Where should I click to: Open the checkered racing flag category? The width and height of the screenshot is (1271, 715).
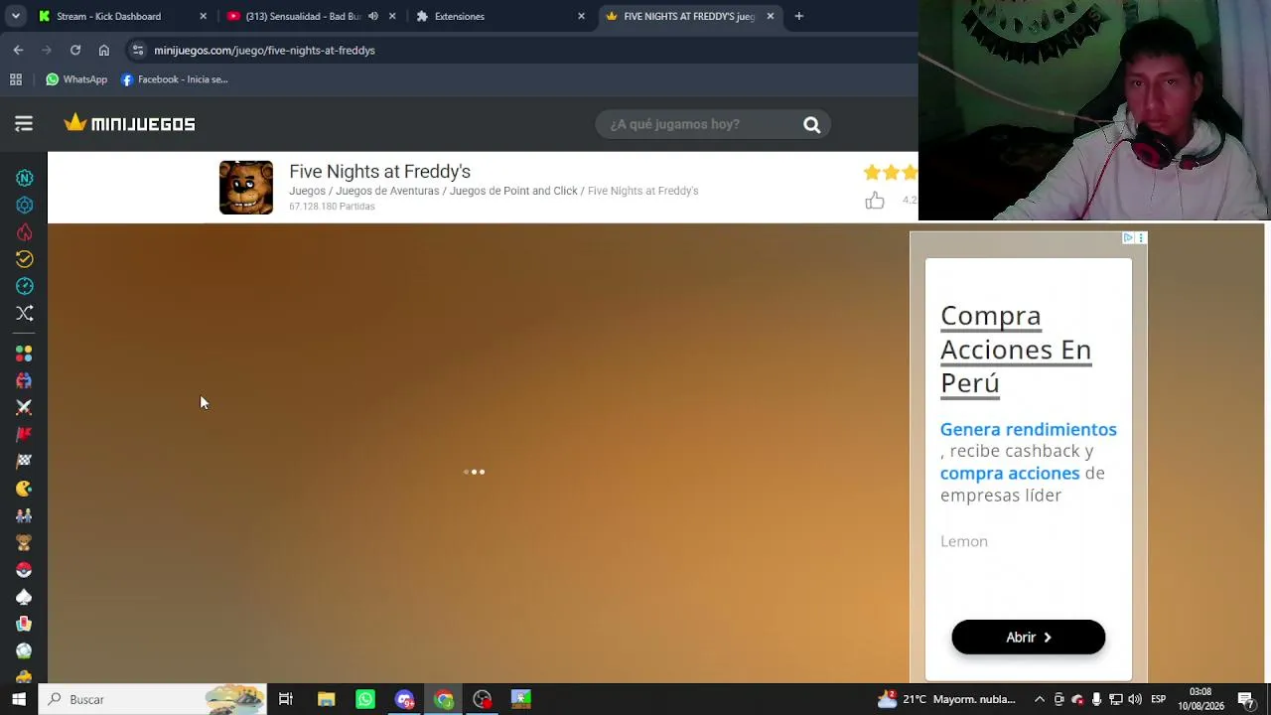pos(24,461)
